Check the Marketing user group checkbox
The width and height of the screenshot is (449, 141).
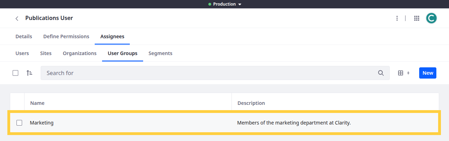(19, 123)
